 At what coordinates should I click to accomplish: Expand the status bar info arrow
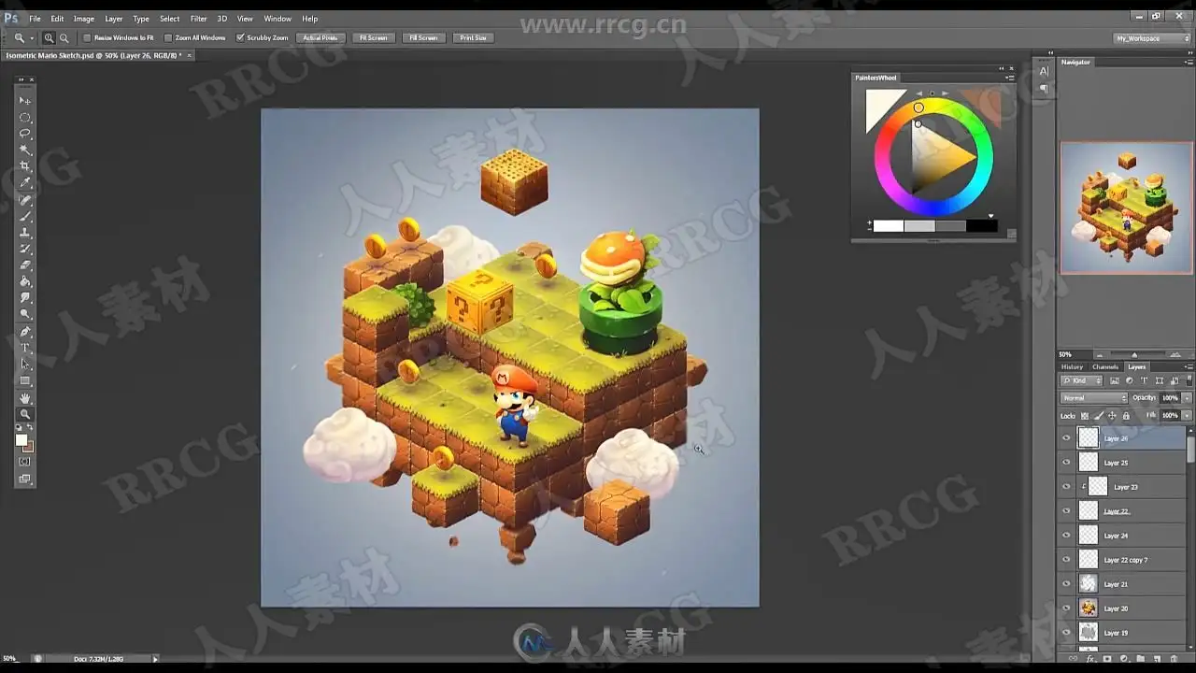[155, 659]
